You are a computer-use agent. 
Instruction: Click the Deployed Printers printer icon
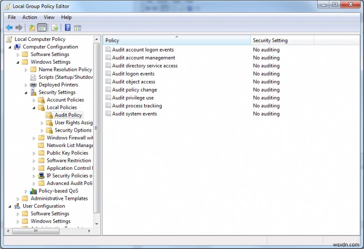pyautogui.click(x=33, y=85)
